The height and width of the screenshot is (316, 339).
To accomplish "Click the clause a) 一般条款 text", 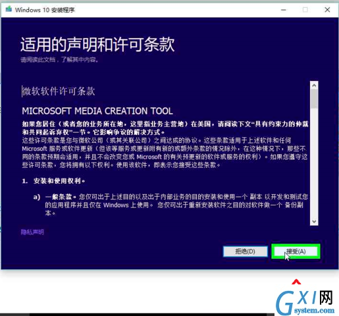I will 61,197.
